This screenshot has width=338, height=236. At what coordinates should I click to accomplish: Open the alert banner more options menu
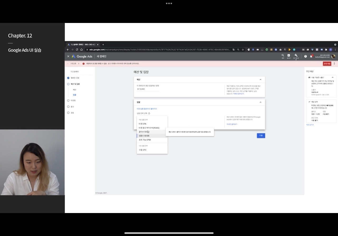tap(334, 64)
